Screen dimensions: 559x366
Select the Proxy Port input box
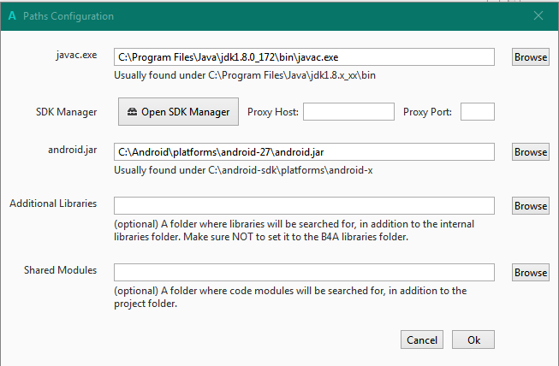click(478, 111)
